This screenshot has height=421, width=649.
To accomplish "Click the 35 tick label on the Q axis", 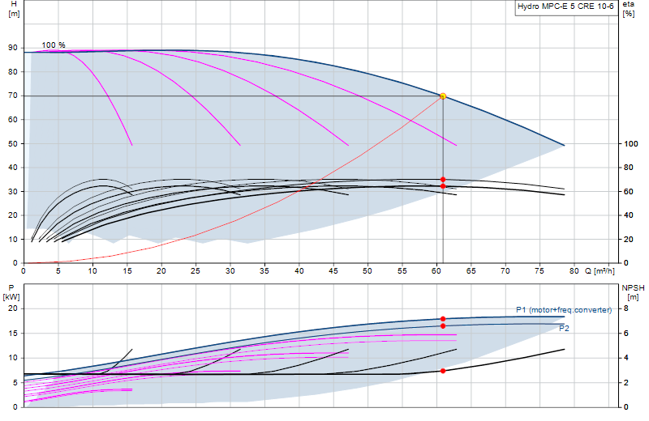I will [264, 271].
